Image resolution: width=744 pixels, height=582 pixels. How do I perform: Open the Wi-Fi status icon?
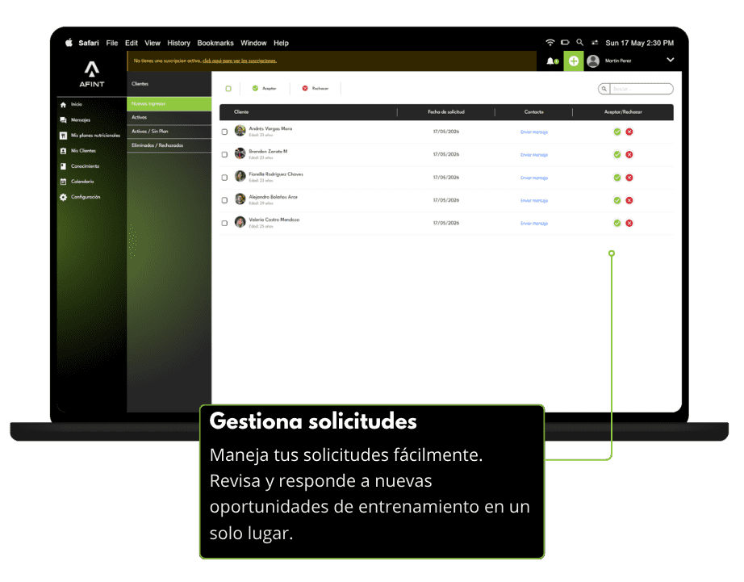550,42
